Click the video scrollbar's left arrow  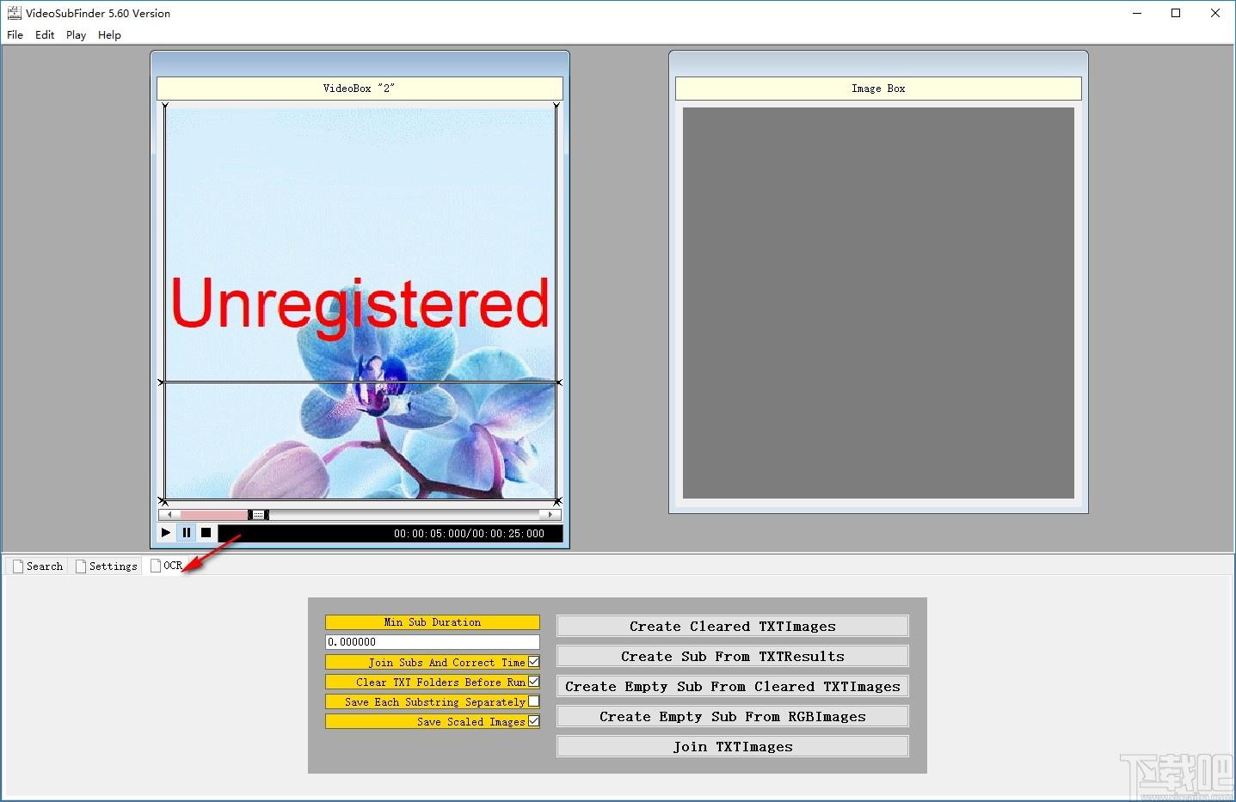pyautogui.click(x=169, y=515)
